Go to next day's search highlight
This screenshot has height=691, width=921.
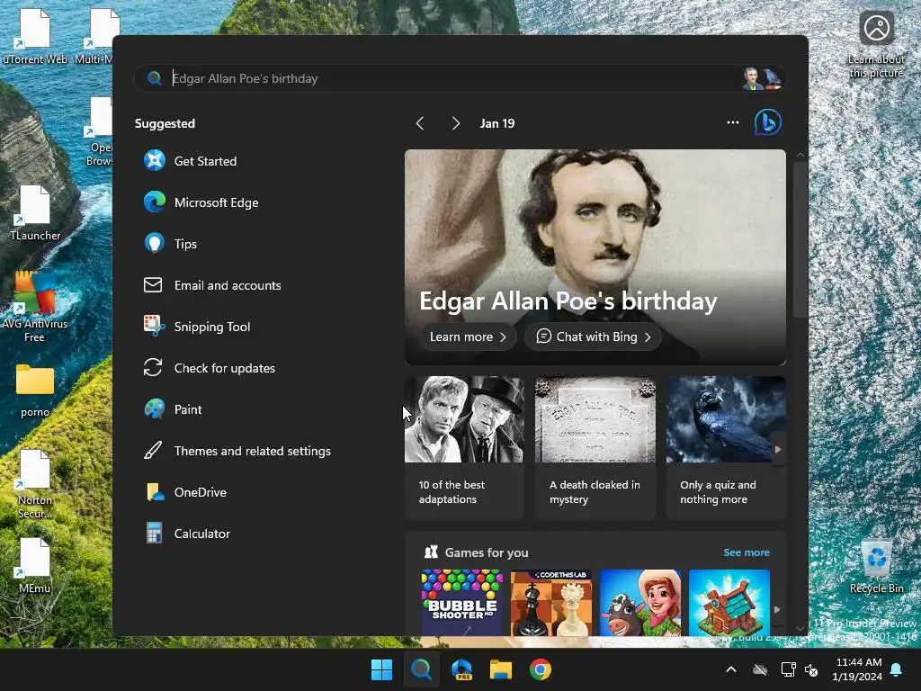tap(455, 122)
